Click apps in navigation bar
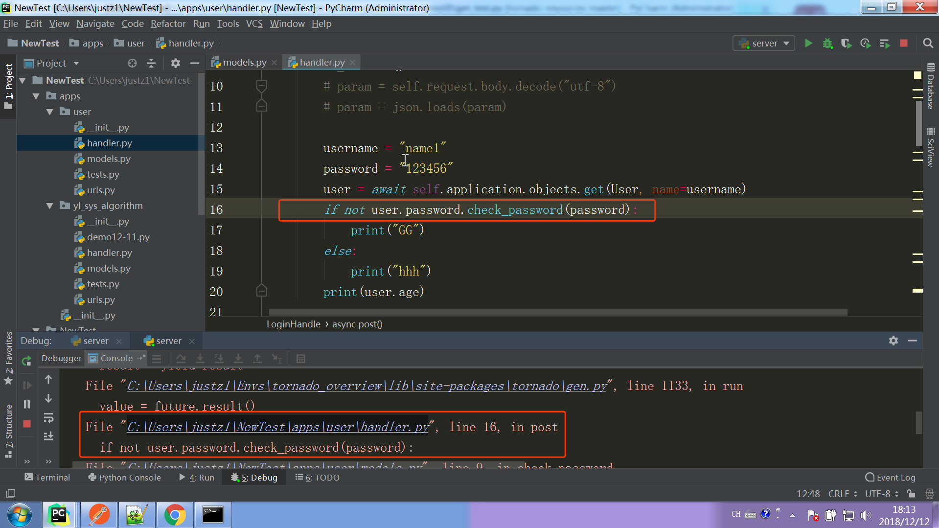The height and width of the screenshot is (528, 939). (x=87, y=44)
